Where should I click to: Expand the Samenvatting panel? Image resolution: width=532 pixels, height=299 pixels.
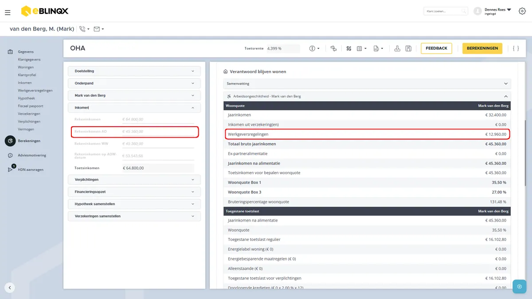click(x=367, y=83)
